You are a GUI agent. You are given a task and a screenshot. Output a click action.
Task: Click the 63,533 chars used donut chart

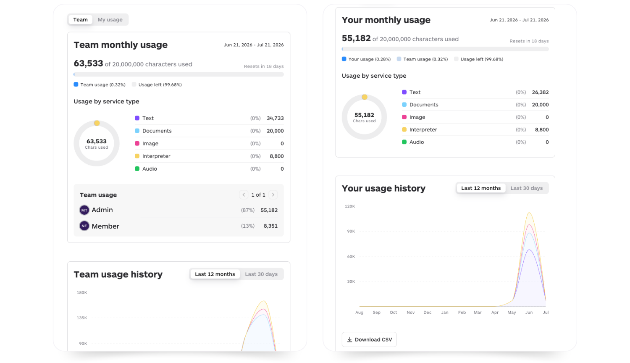point(97,143)
